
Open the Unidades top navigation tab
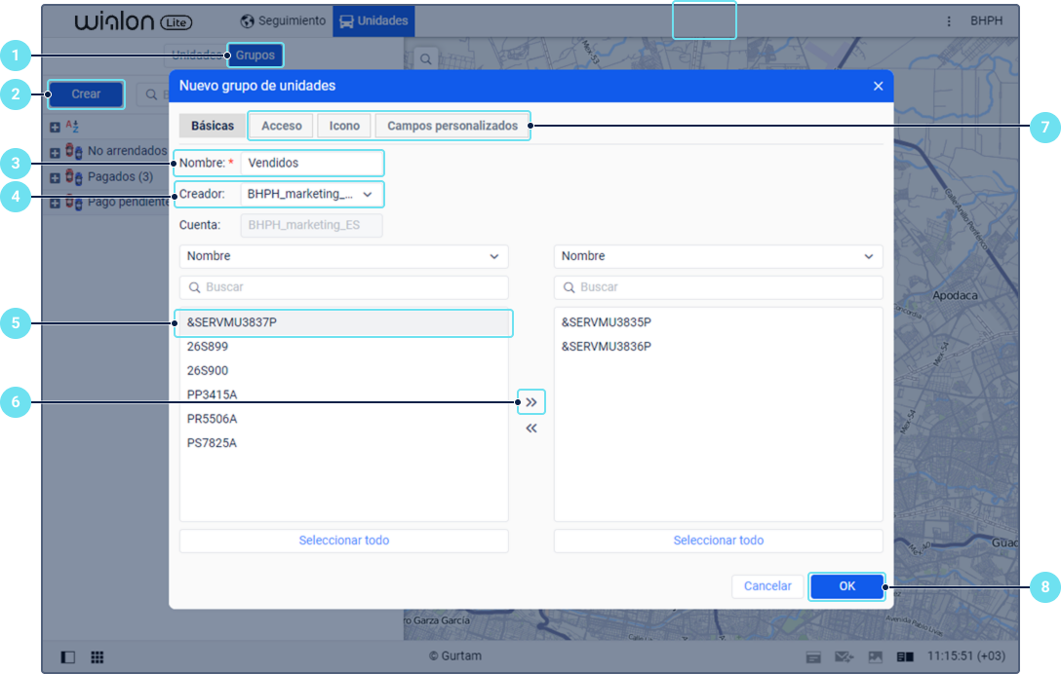(x=373, y=21)
